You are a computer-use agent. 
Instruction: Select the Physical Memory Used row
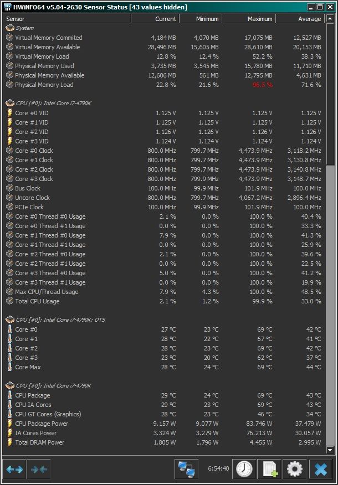click(x=164, y=66)
